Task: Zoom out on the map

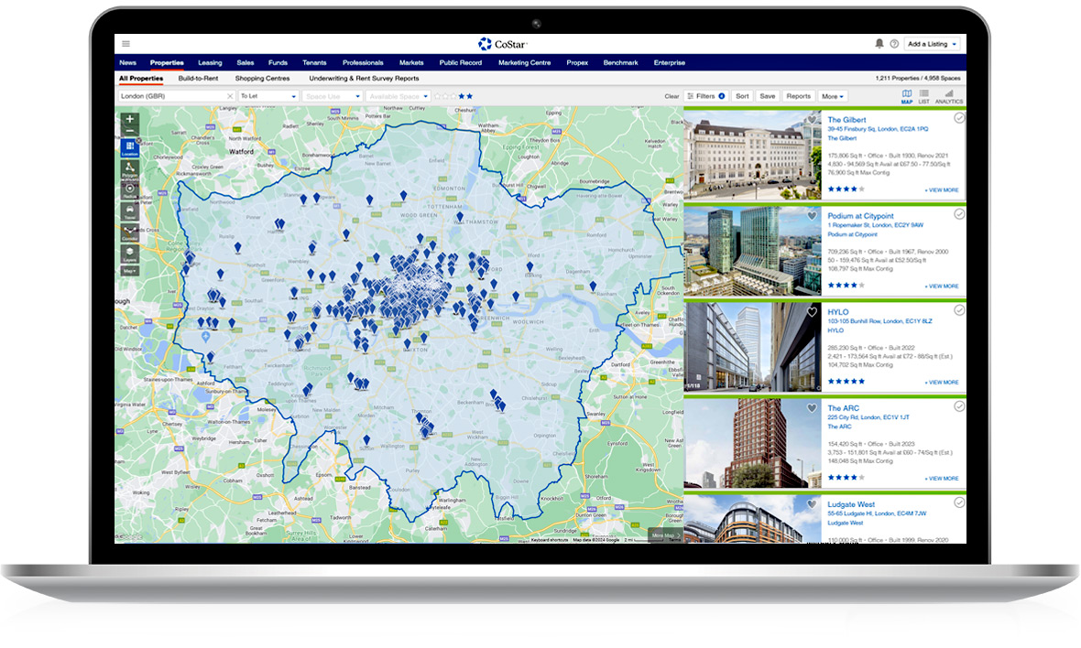Action: tap(129, 131)
